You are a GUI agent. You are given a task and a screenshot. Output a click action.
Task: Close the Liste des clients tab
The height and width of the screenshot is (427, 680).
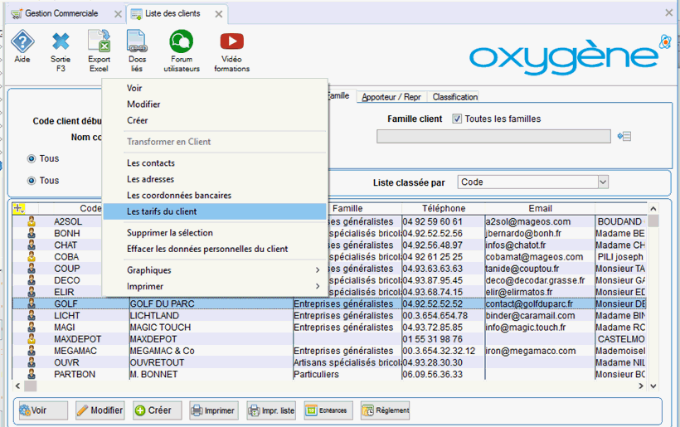pyautogui.click(x=219, y=14)
